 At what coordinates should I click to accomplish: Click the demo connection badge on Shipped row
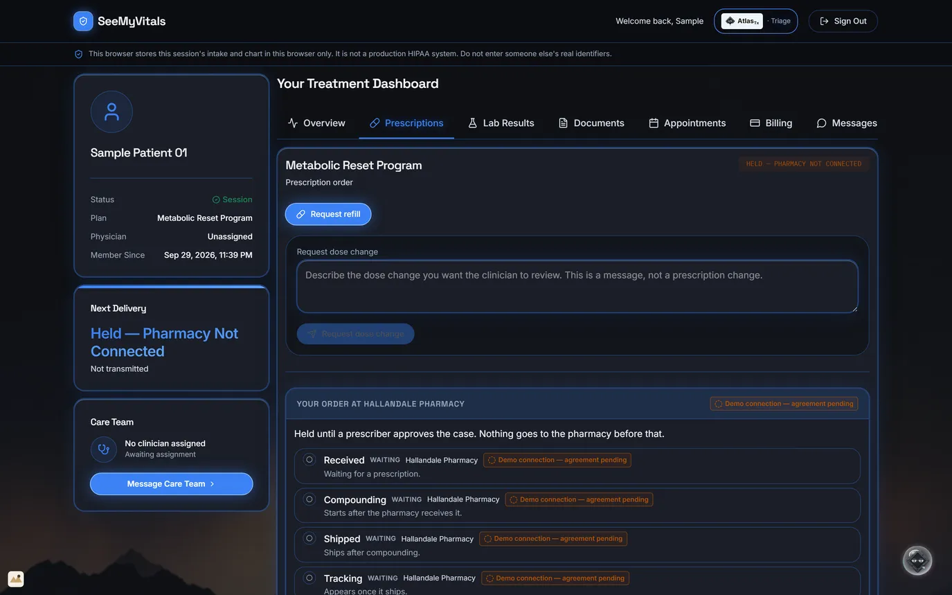(553, 539)
